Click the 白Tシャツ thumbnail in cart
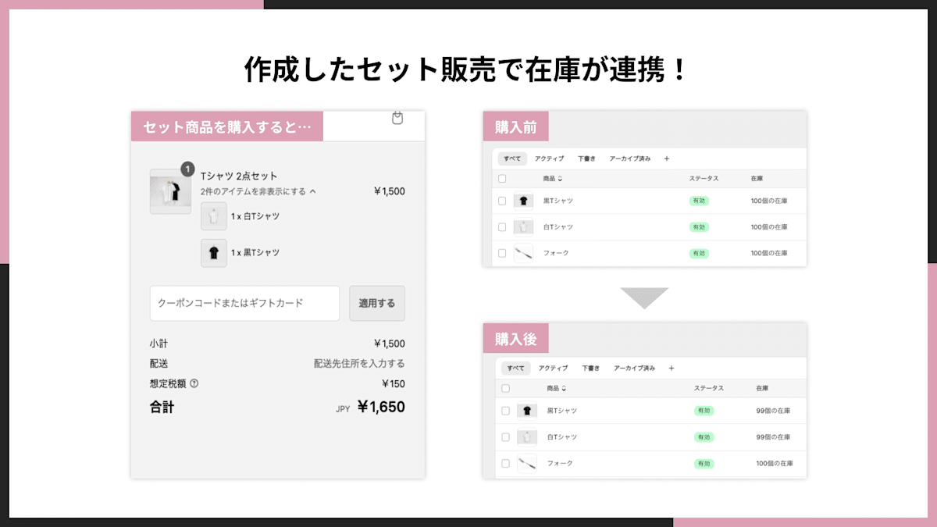 coord(214,216)
